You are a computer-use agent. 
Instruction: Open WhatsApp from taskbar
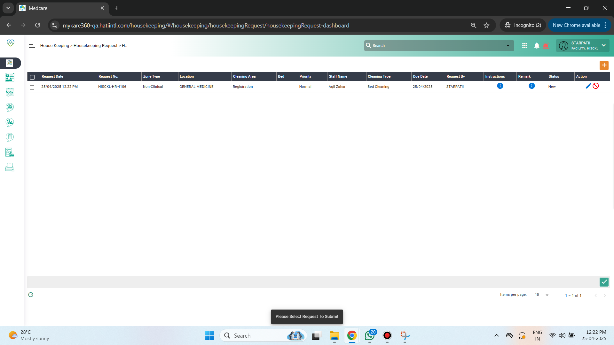[369, 335]
